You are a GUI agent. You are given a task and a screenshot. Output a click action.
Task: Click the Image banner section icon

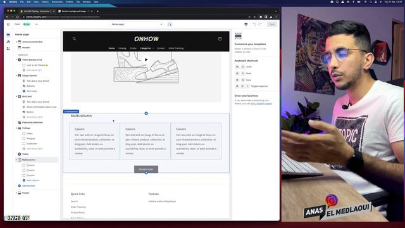click(20, 75)
